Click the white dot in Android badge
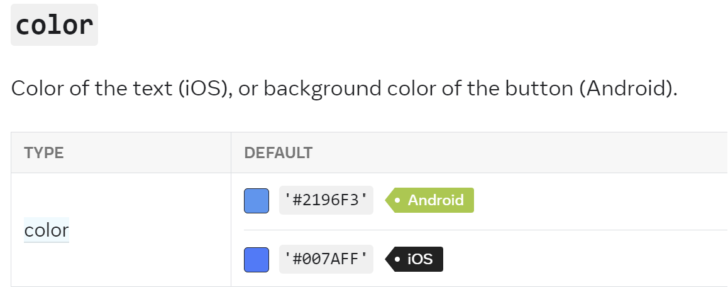Viewport: 728px width, 300px height. pyautogui.click(x=397, y=201)
